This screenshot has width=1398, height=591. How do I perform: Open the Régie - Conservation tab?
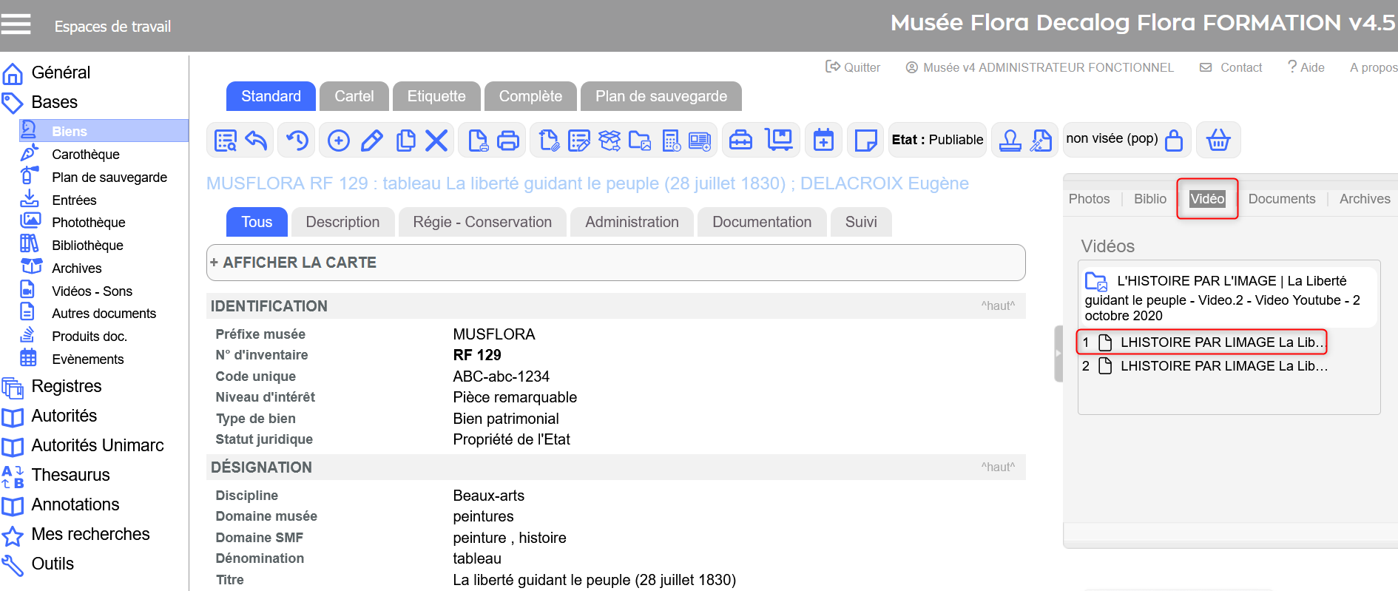pos(482,222)
